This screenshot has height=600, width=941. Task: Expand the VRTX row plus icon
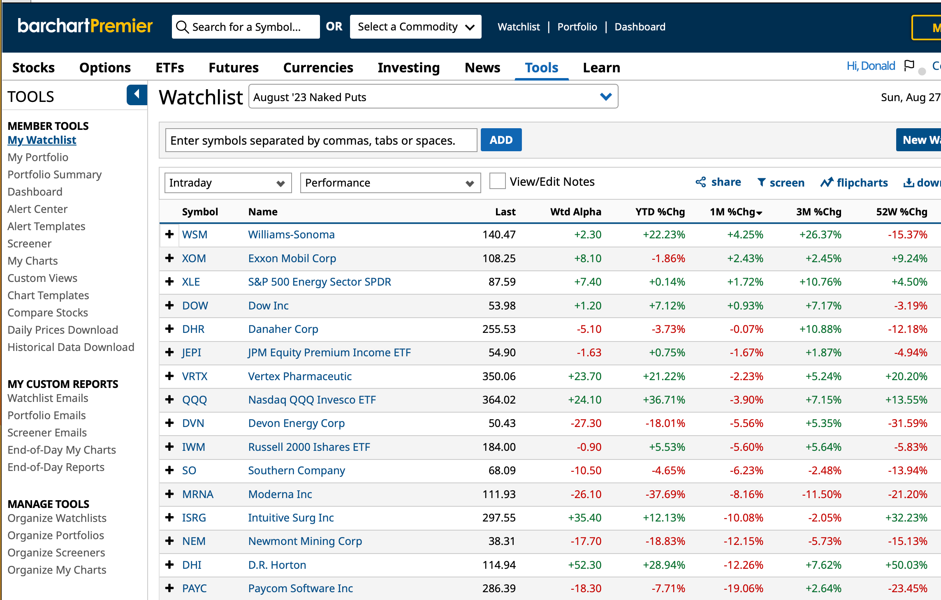(169, 376)
